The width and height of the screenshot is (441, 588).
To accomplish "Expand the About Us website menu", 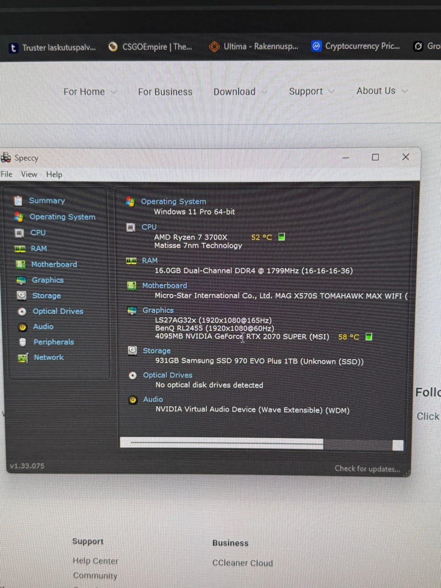I will click(x=382, y=91).
